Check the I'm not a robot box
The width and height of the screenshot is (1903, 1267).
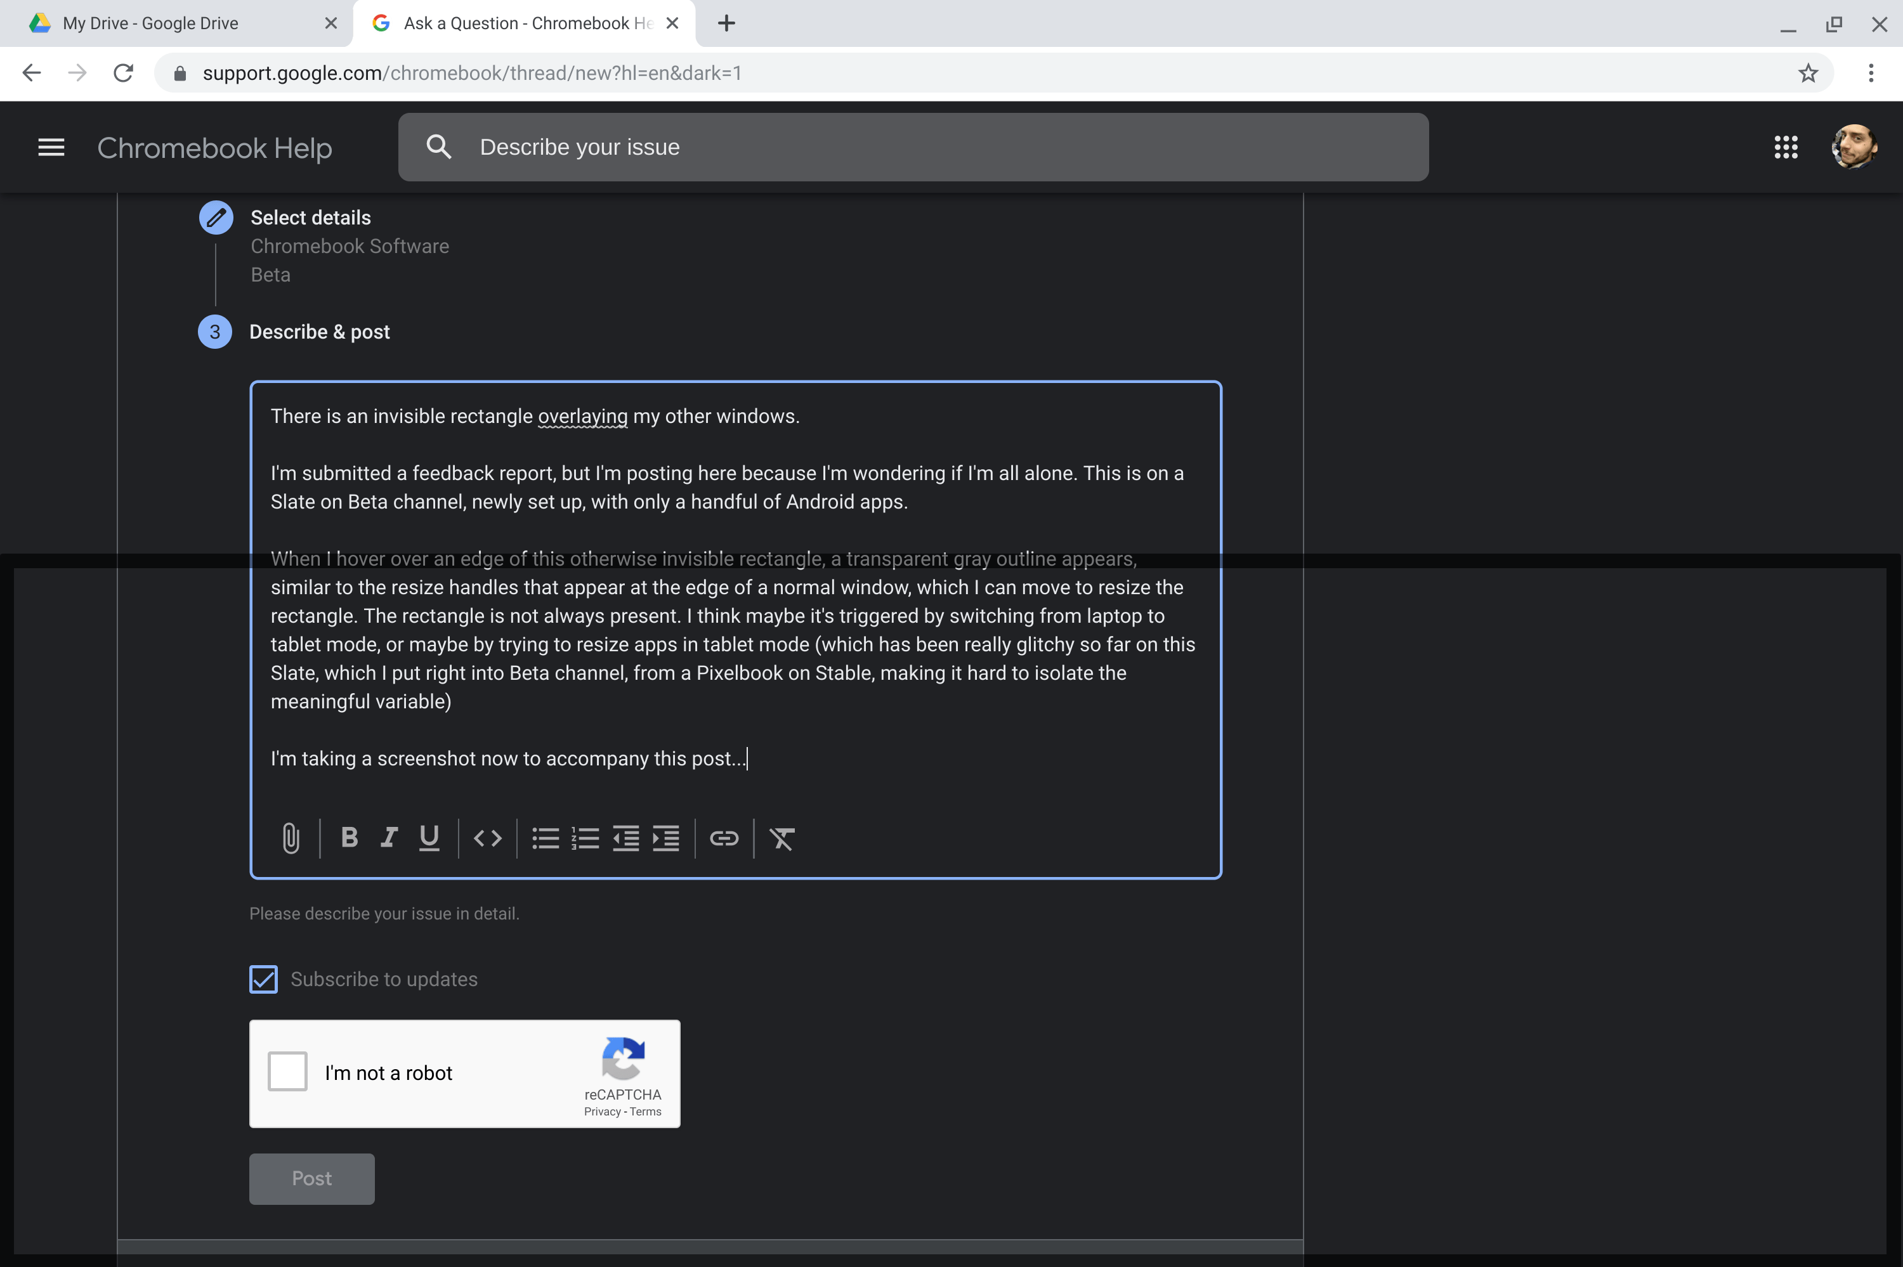pyautogui.click(x=288, y=1072)
